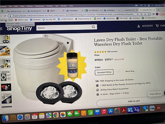Click the search magnifier icon in site header
165x124 pixels.
(93, 27)
